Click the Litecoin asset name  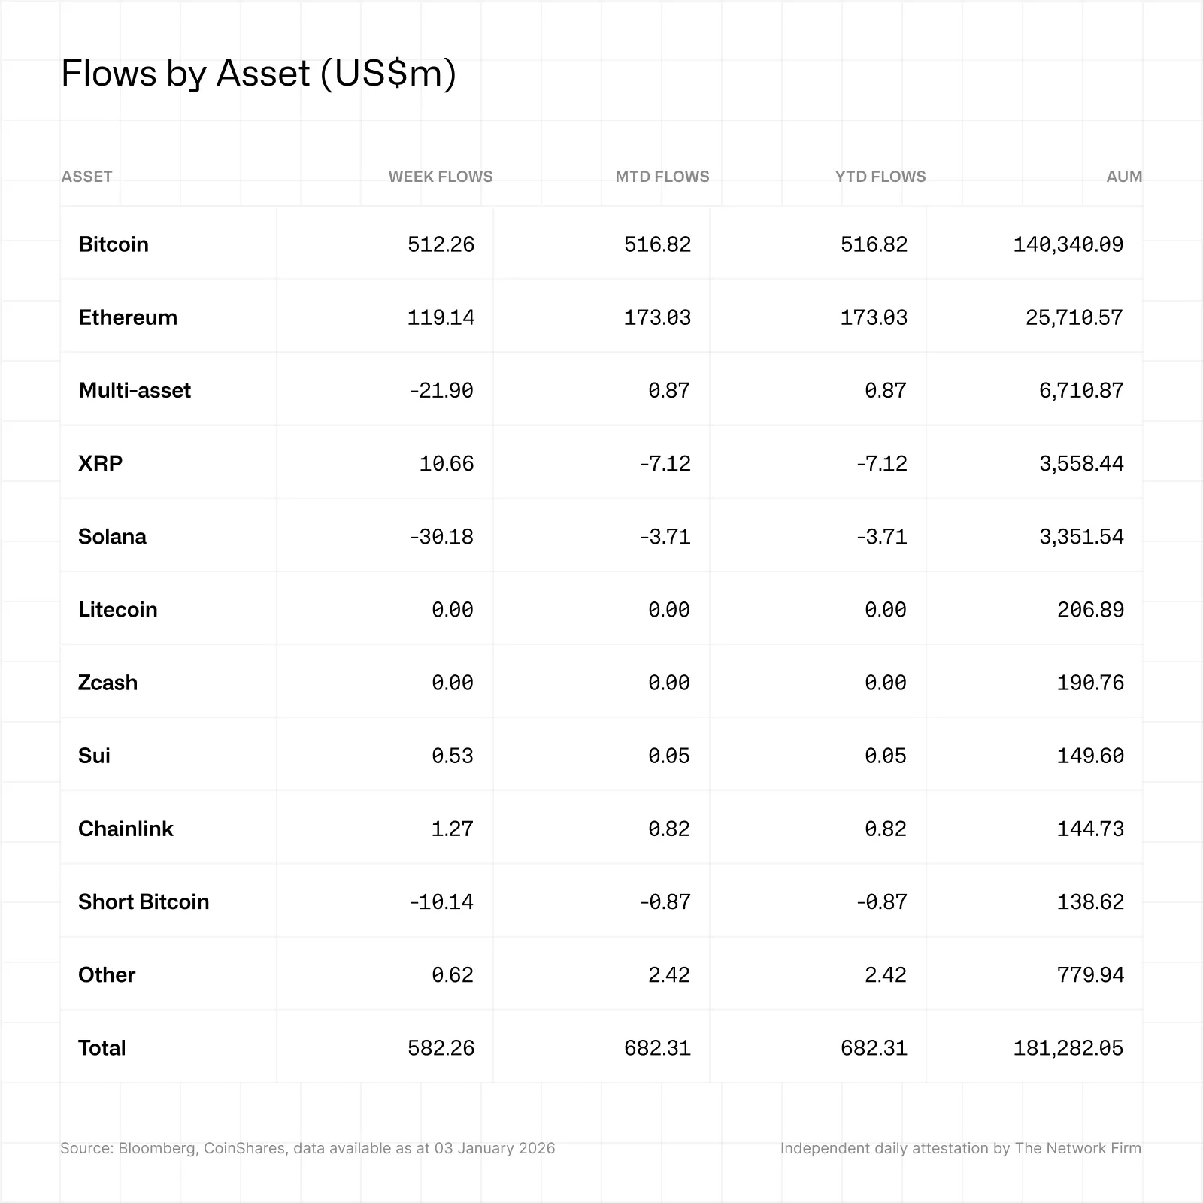pyautogui.click(x=118, y=609)
